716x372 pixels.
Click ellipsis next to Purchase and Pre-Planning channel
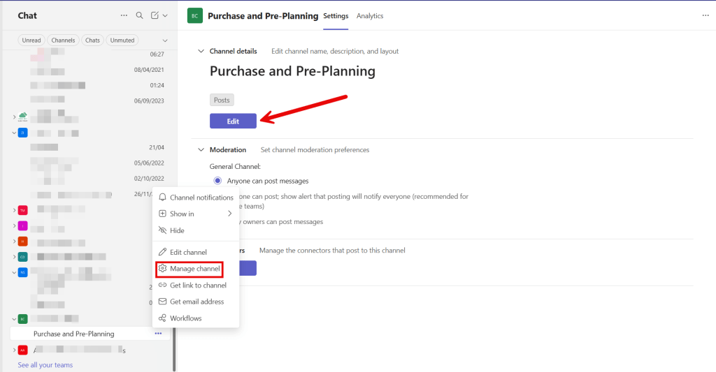159,334
